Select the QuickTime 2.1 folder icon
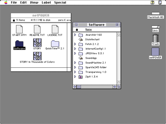The image size is (166, 124). (x=55, y=43)
